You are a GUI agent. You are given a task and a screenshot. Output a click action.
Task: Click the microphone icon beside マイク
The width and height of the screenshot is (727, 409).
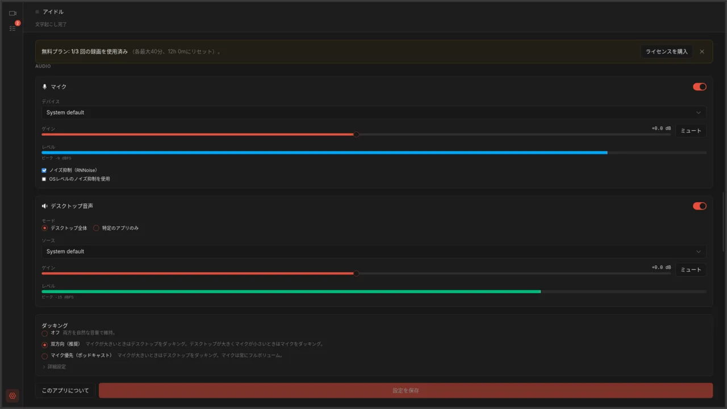tap(45, 87)
